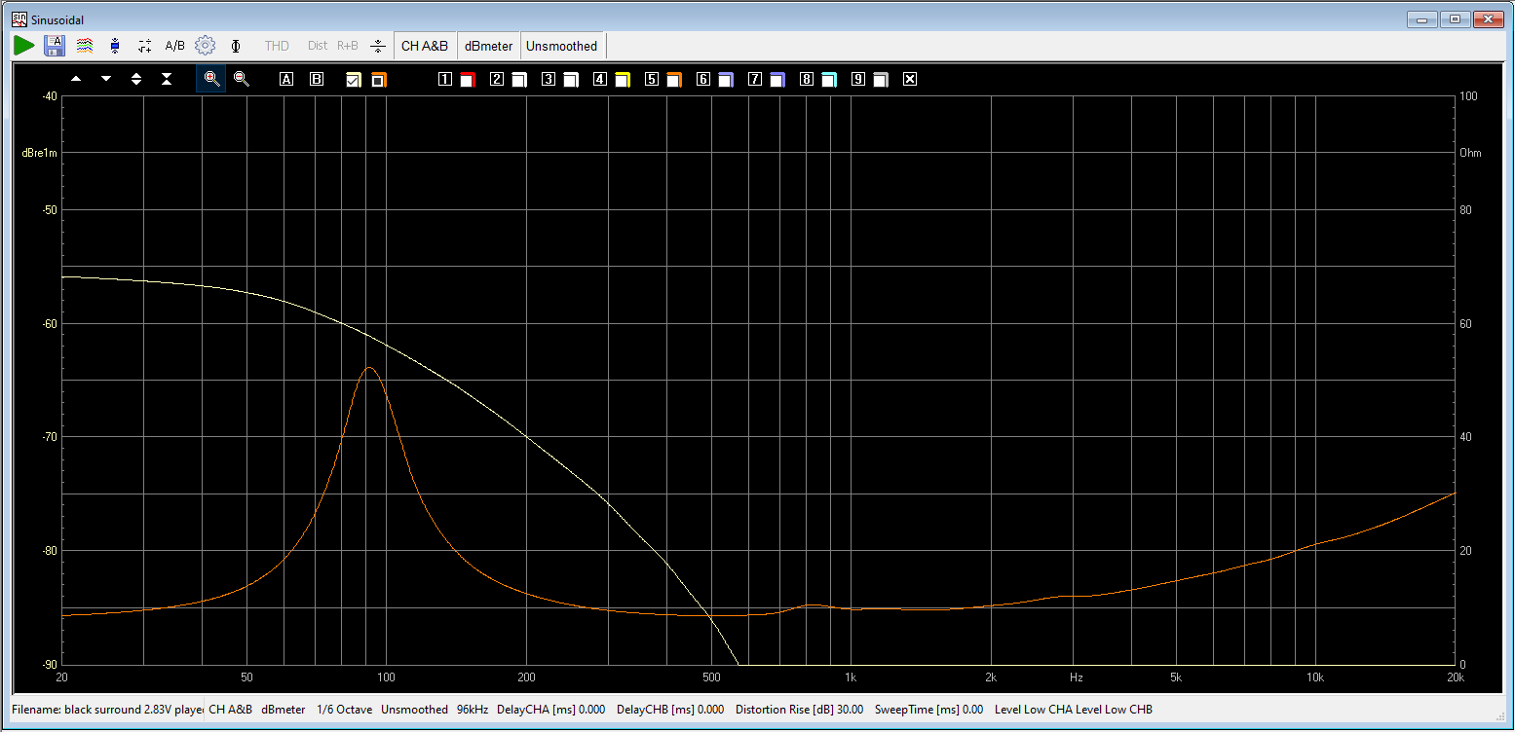Click the greyed THD toolbar button
The image size is (1515, 732).
tap(277, 45)
